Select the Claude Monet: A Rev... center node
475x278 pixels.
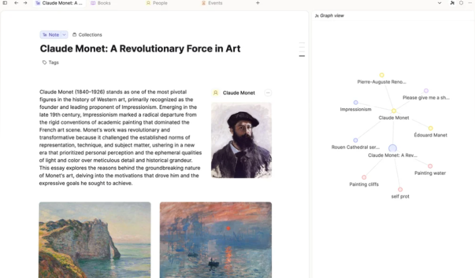[393, 148]
